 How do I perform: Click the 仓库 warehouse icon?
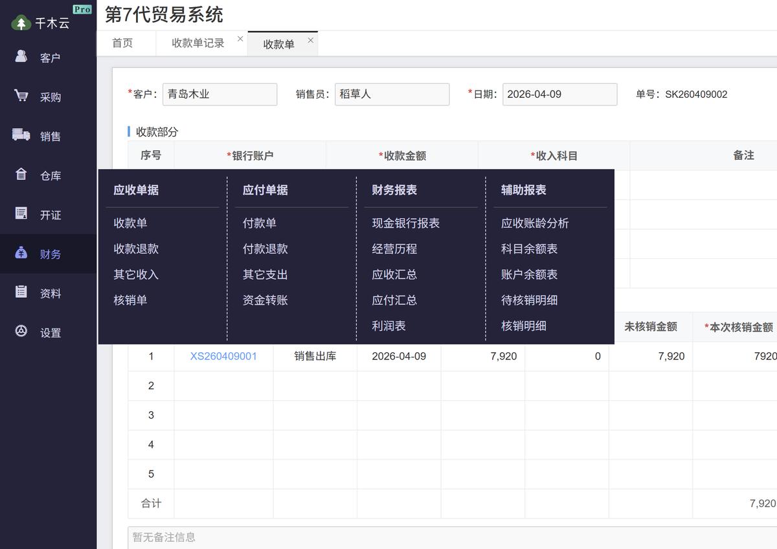pos(49,175)
